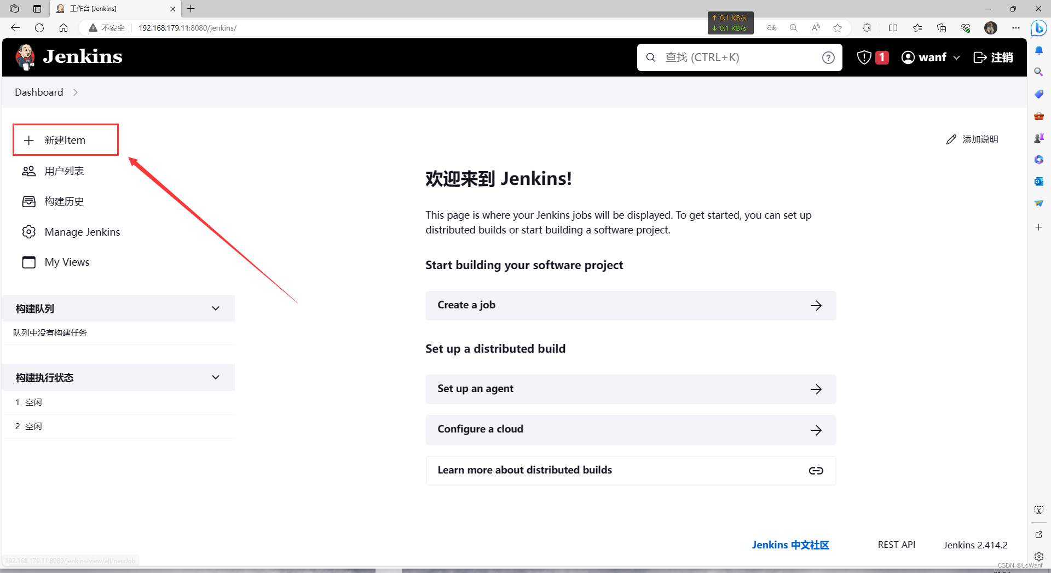This screenshot has width=1051, height=573.
Task: Open Learn more about distributed builds
Action: (x=631, y=471)
